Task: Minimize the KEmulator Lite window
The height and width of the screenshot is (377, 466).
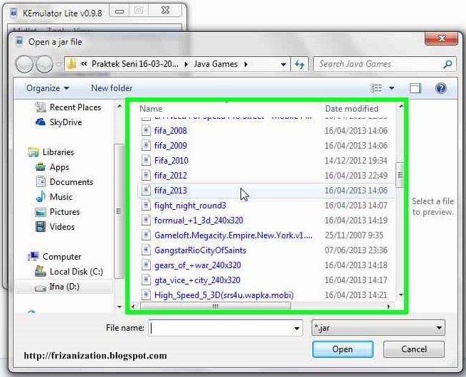Action: 120,11
